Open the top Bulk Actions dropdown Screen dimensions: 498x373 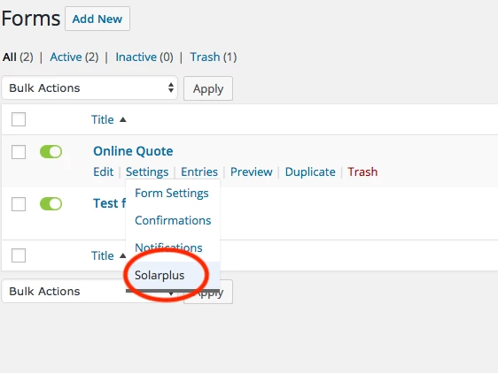pos(89,88)
